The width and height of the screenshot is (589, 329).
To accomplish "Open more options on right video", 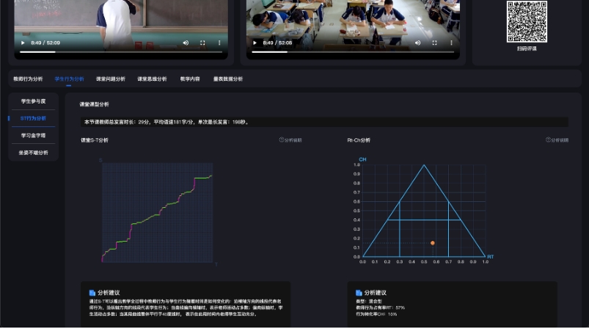I will click(452, 43).
